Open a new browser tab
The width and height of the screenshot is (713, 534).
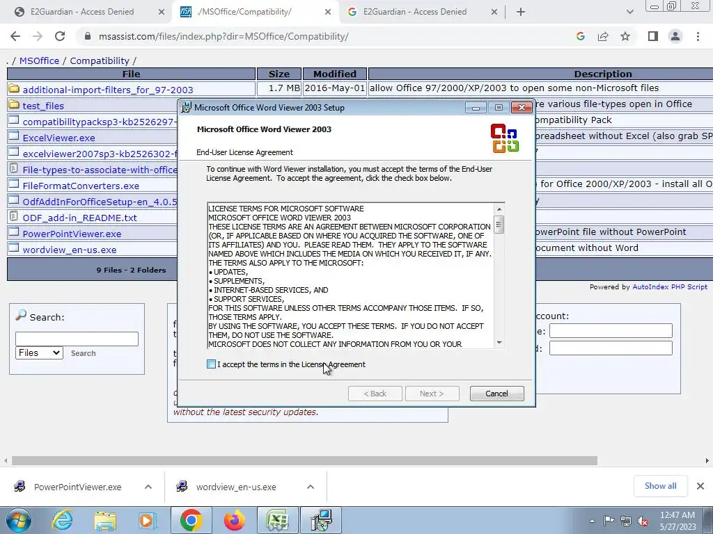[521, 13]
